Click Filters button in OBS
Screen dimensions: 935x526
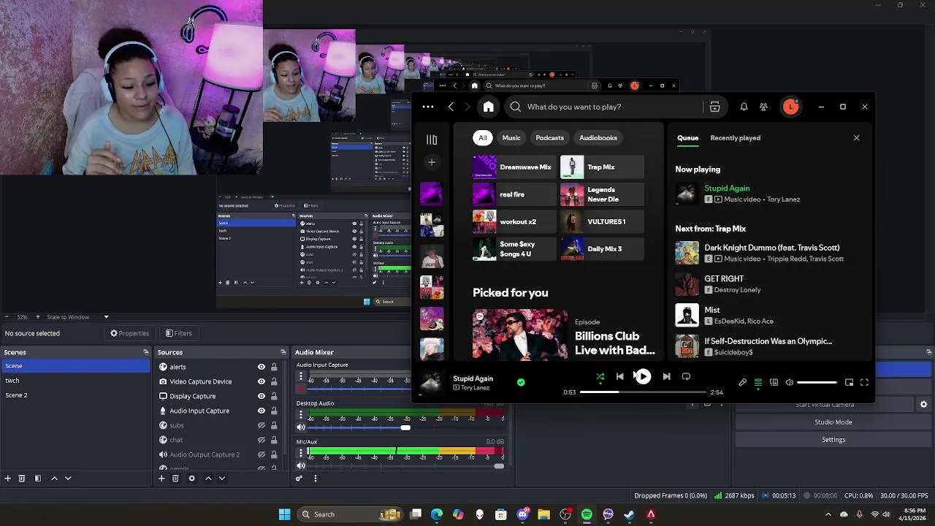(178, 333)
